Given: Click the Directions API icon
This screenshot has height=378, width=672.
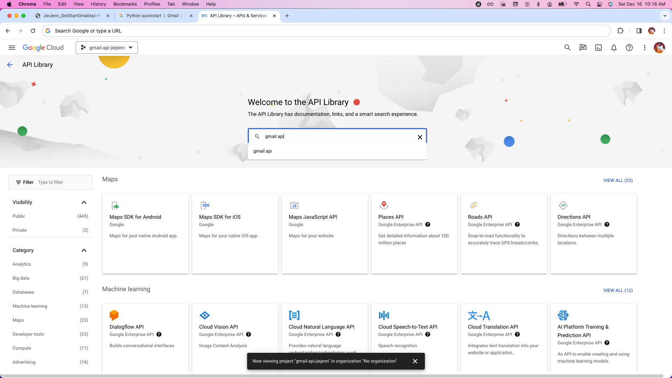Looking at the screenshot, I should point(563,205).
